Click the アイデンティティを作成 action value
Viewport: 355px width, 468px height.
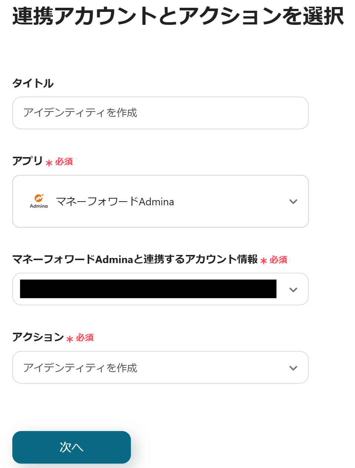80,368
